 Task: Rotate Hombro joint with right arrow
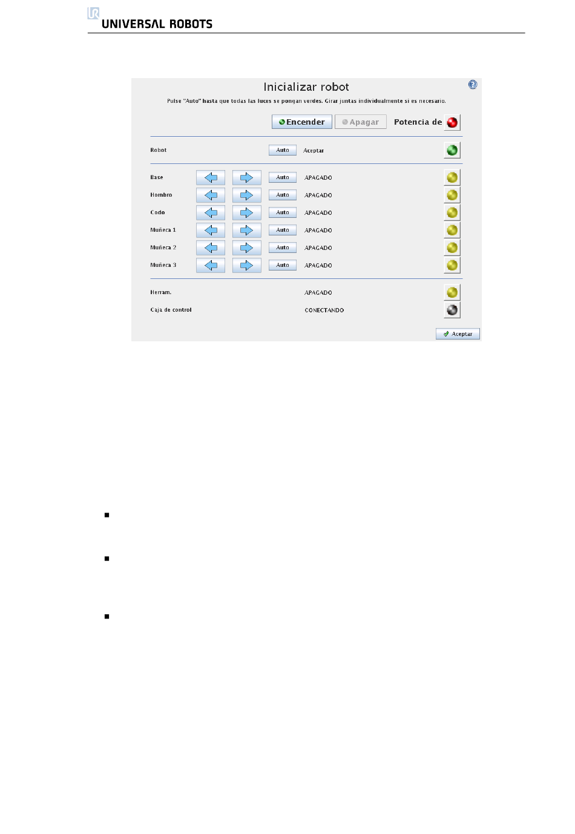click(247, 195)
